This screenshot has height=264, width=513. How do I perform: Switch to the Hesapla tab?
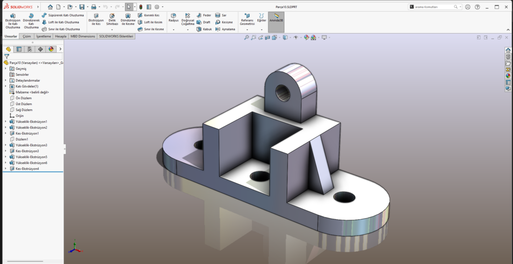pyautogui.click(x=61, y=36)
